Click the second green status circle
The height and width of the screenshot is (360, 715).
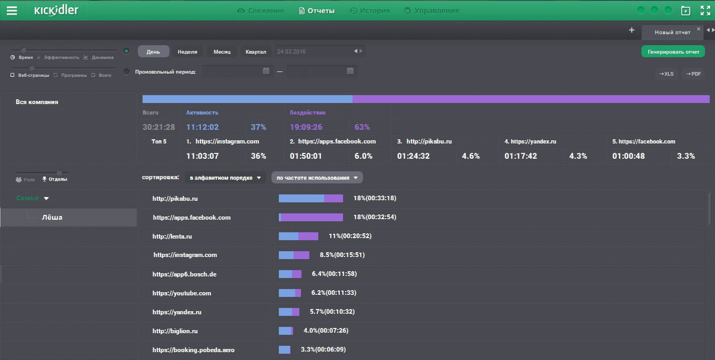pos(654,11)
